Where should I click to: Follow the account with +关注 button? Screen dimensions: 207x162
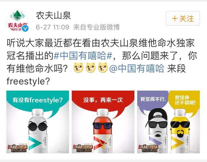183,18
